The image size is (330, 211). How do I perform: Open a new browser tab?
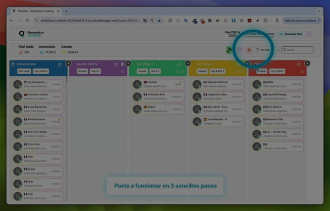66,11
